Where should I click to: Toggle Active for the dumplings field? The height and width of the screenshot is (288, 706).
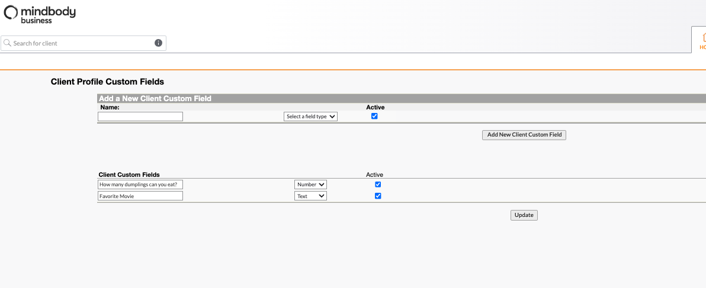(x=378, y=184)
